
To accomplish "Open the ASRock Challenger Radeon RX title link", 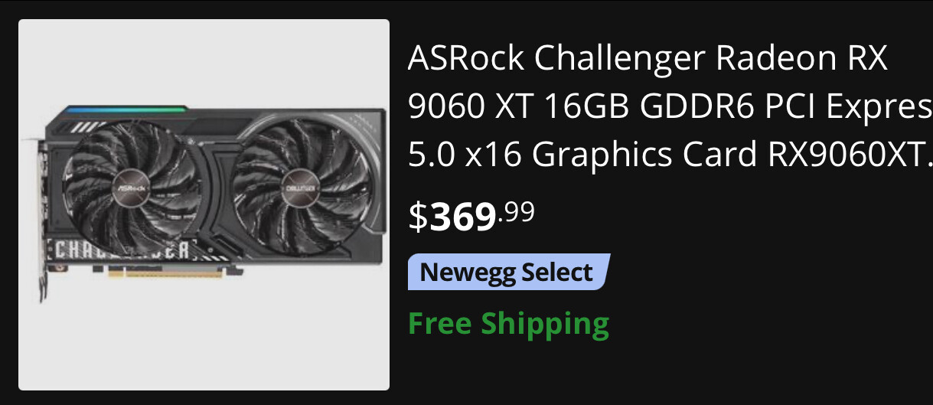I will pyautogui.click(x=670, y=106).
